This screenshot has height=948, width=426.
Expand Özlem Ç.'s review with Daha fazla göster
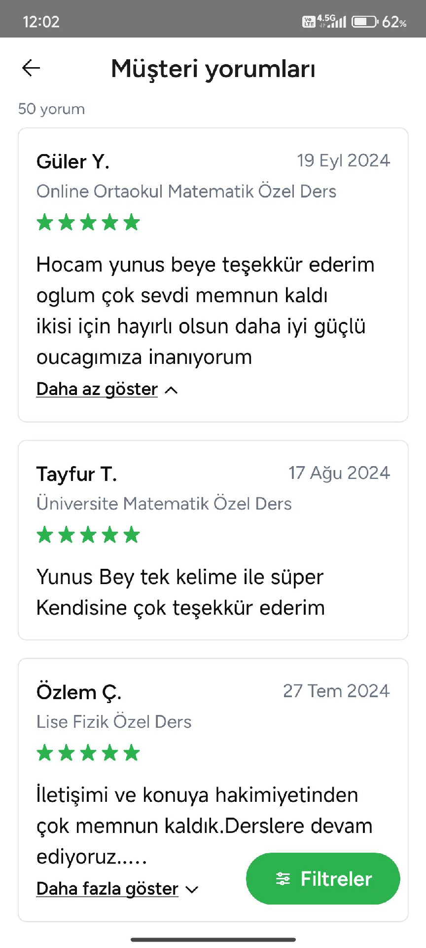point(107,889)
